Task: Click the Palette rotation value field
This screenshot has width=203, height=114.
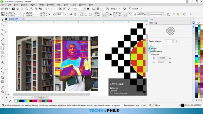Action: pos(168,41)
